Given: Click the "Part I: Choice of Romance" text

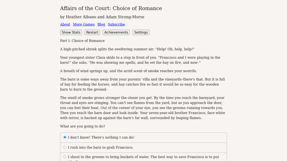Looking at the screenshot, I should (82, 41).
